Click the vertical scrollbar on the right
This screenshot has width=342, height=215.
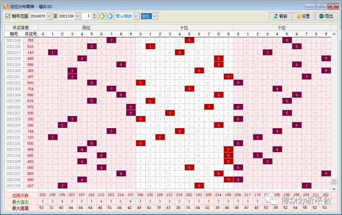click(x=334, y=107)
